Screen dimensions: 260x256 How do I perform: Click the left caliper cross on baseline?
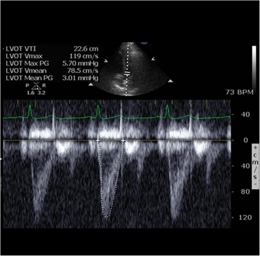pyautogui.click(x=98, y=141)
